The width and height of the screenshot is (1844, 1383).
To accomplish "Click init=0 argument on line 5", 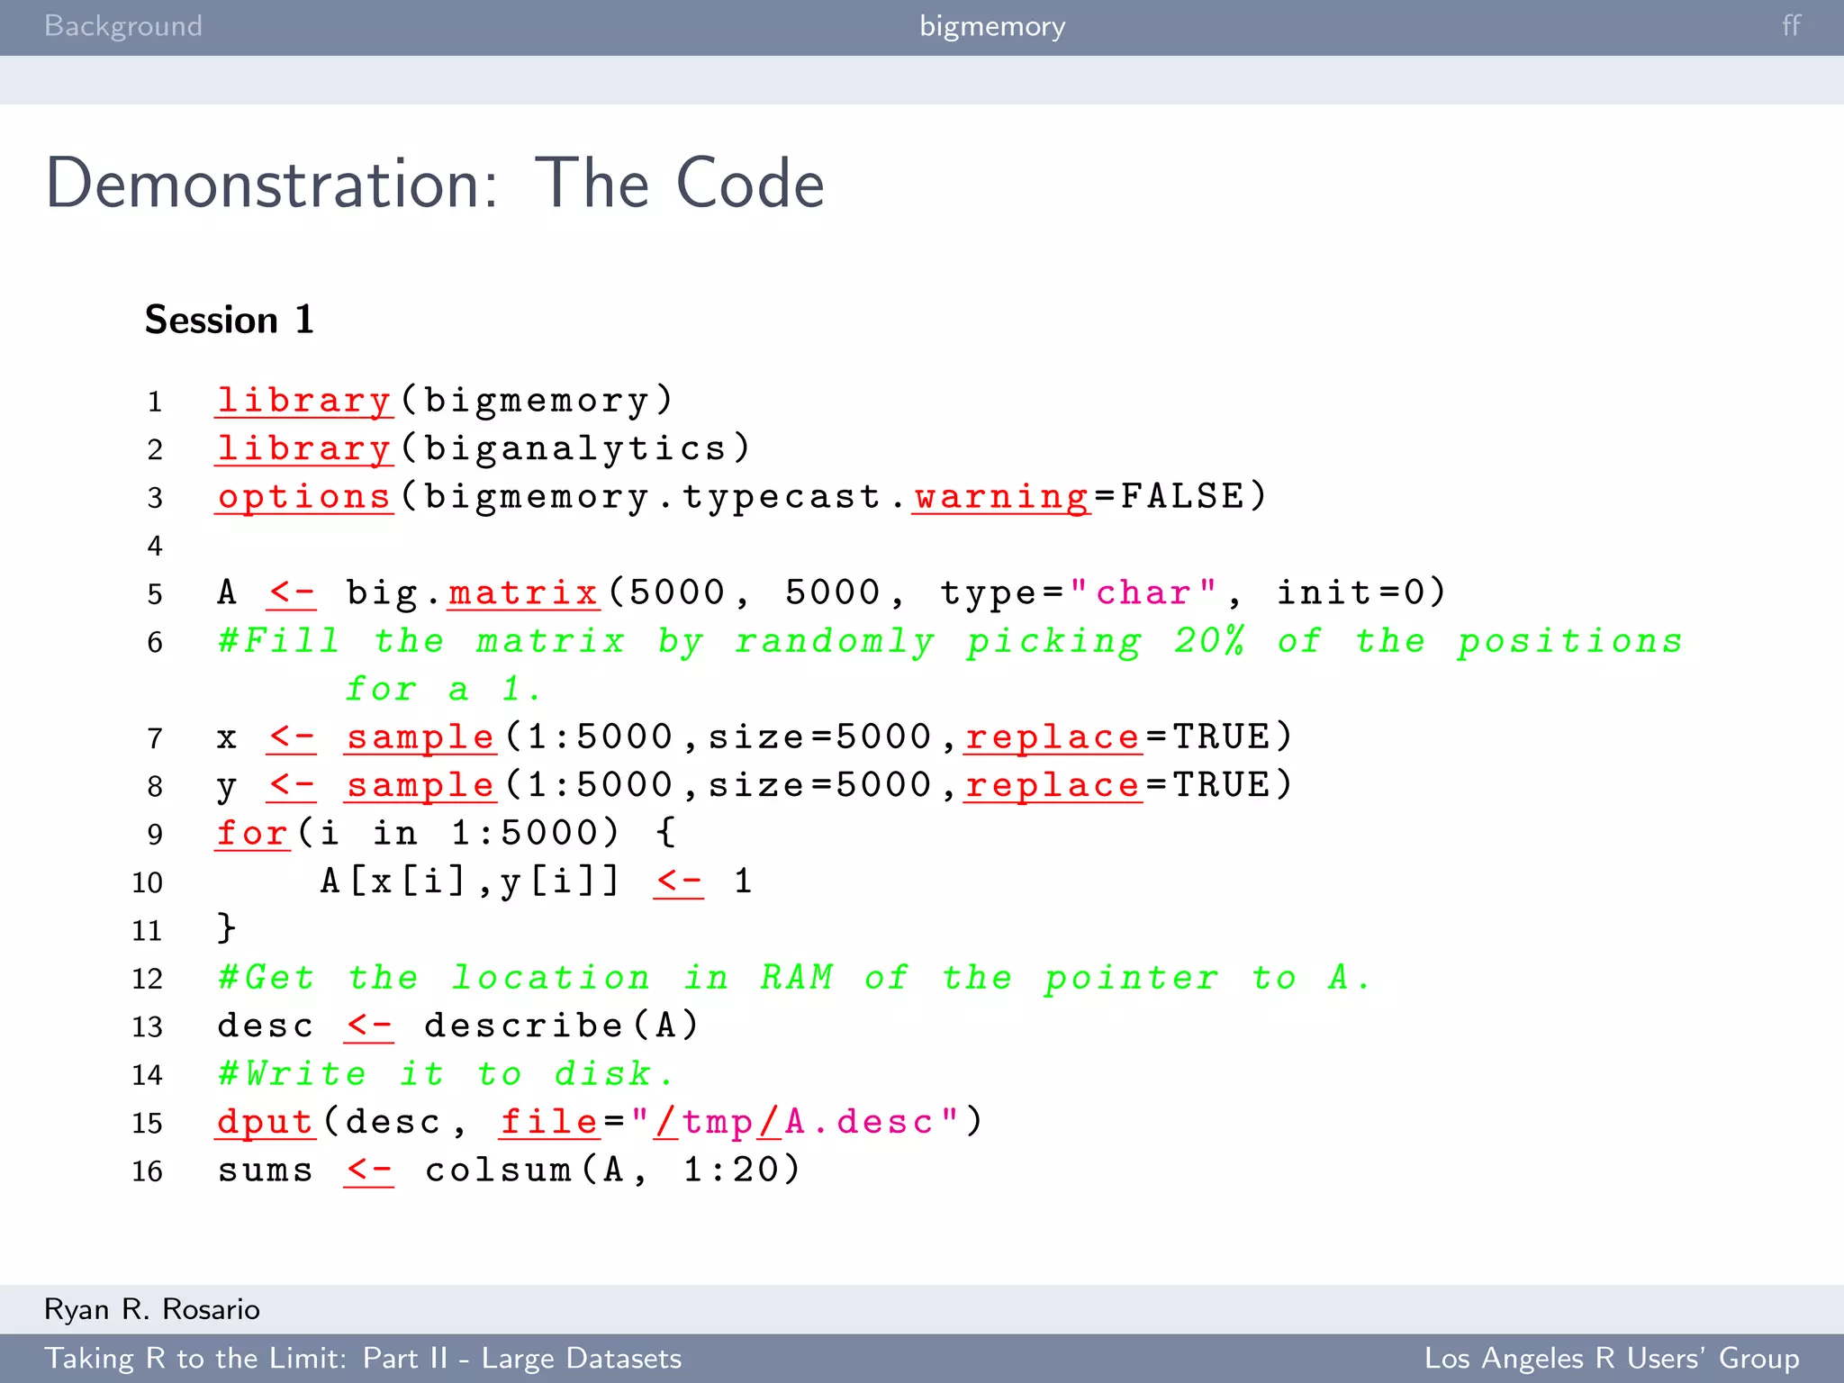I will point(1361,592).
